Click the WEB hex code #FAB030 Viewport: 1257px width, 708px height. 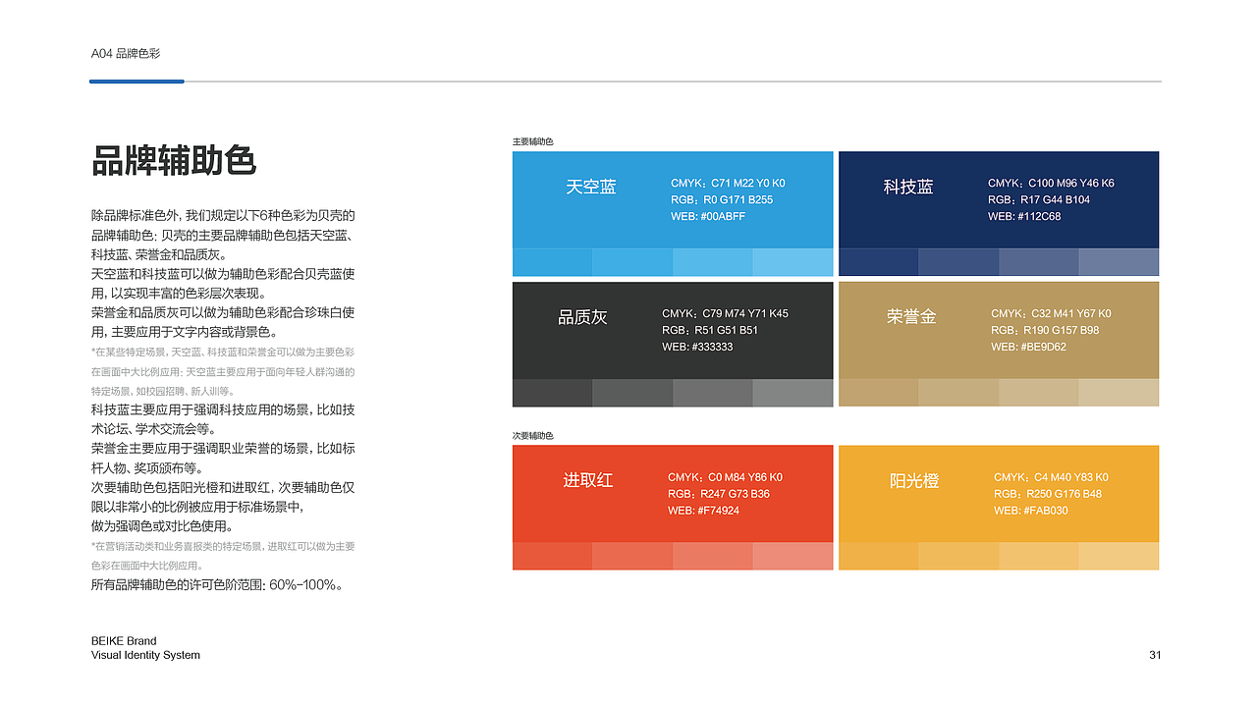point(1031,510)
